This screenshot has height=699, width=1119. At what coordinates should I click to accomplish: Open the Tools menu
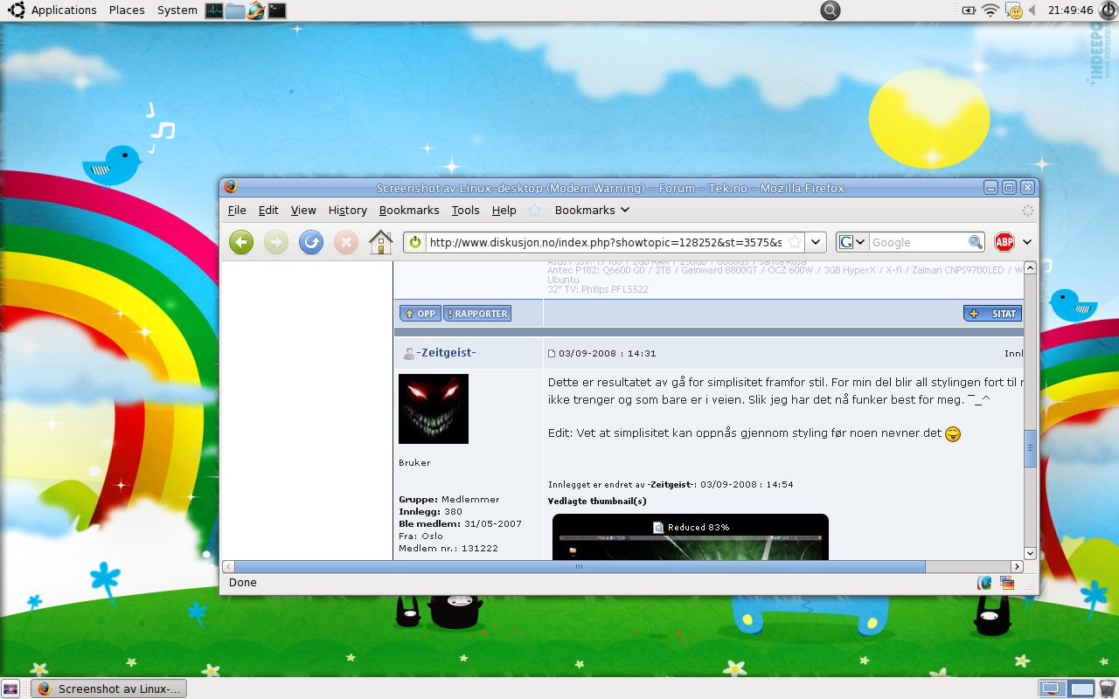tap(465, 210)
